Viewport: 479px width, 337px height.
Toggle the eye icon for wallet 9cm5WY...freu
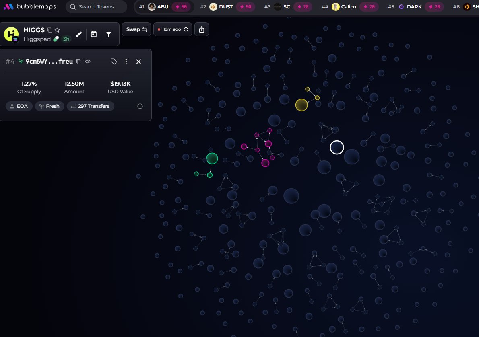[x=88, y=62]
